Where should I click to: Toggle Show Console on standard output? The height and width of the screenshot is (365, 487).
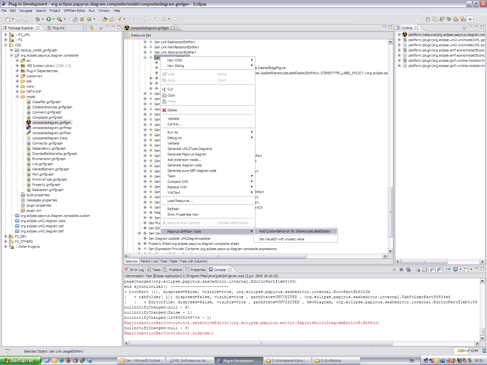tap(432, 269)
